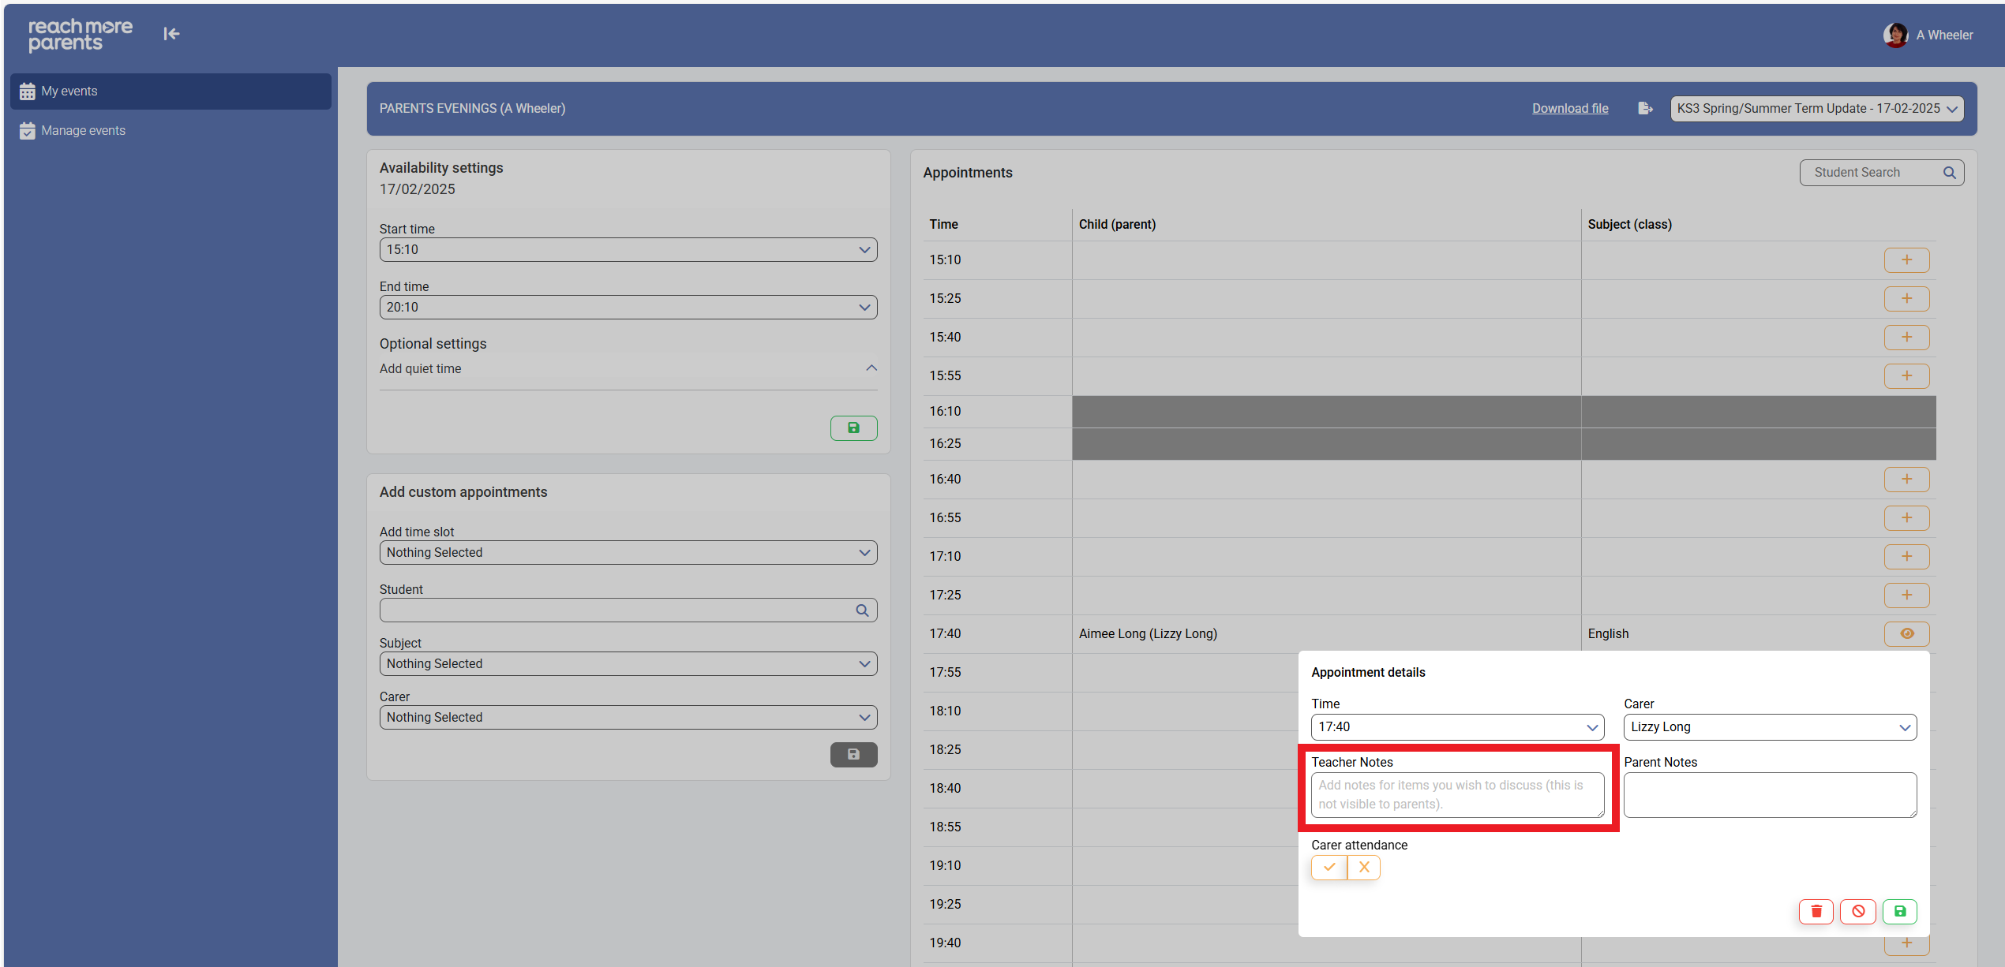Viewport: 2005px width, 967px height.
Task: Toggle the 17:40 appointment eye icon
Action: 1906,633
